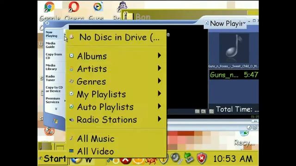Click the second video-size button below the visualization

point(203,111)
